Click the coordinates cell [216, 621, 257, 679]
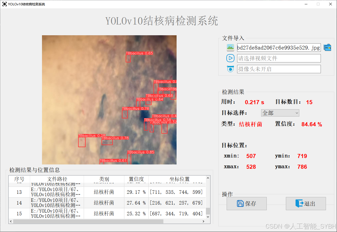The height and width of the screenshot is (232, 337). pyautogui.click(x=177, y=203)
